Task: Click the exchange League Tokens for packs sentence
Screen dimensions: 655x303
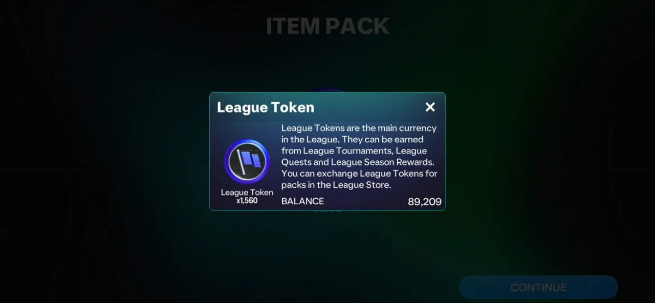Action: tap(359, 179)
